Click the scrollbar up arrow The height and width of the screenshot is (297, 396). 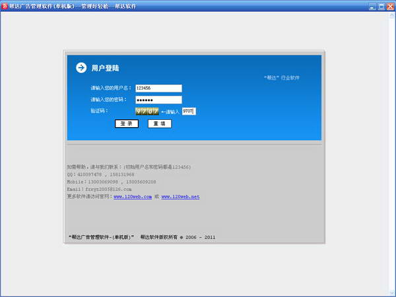(391, 15)
